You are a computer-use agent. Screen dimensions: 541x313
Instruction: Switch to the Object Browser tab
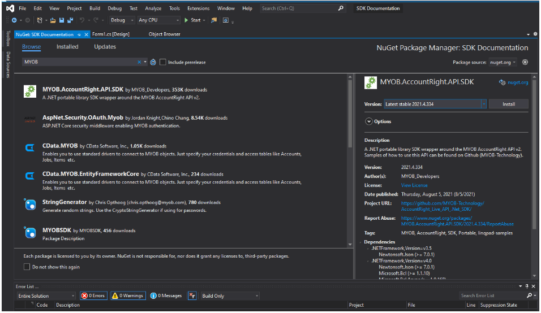[x=164, y=34]
